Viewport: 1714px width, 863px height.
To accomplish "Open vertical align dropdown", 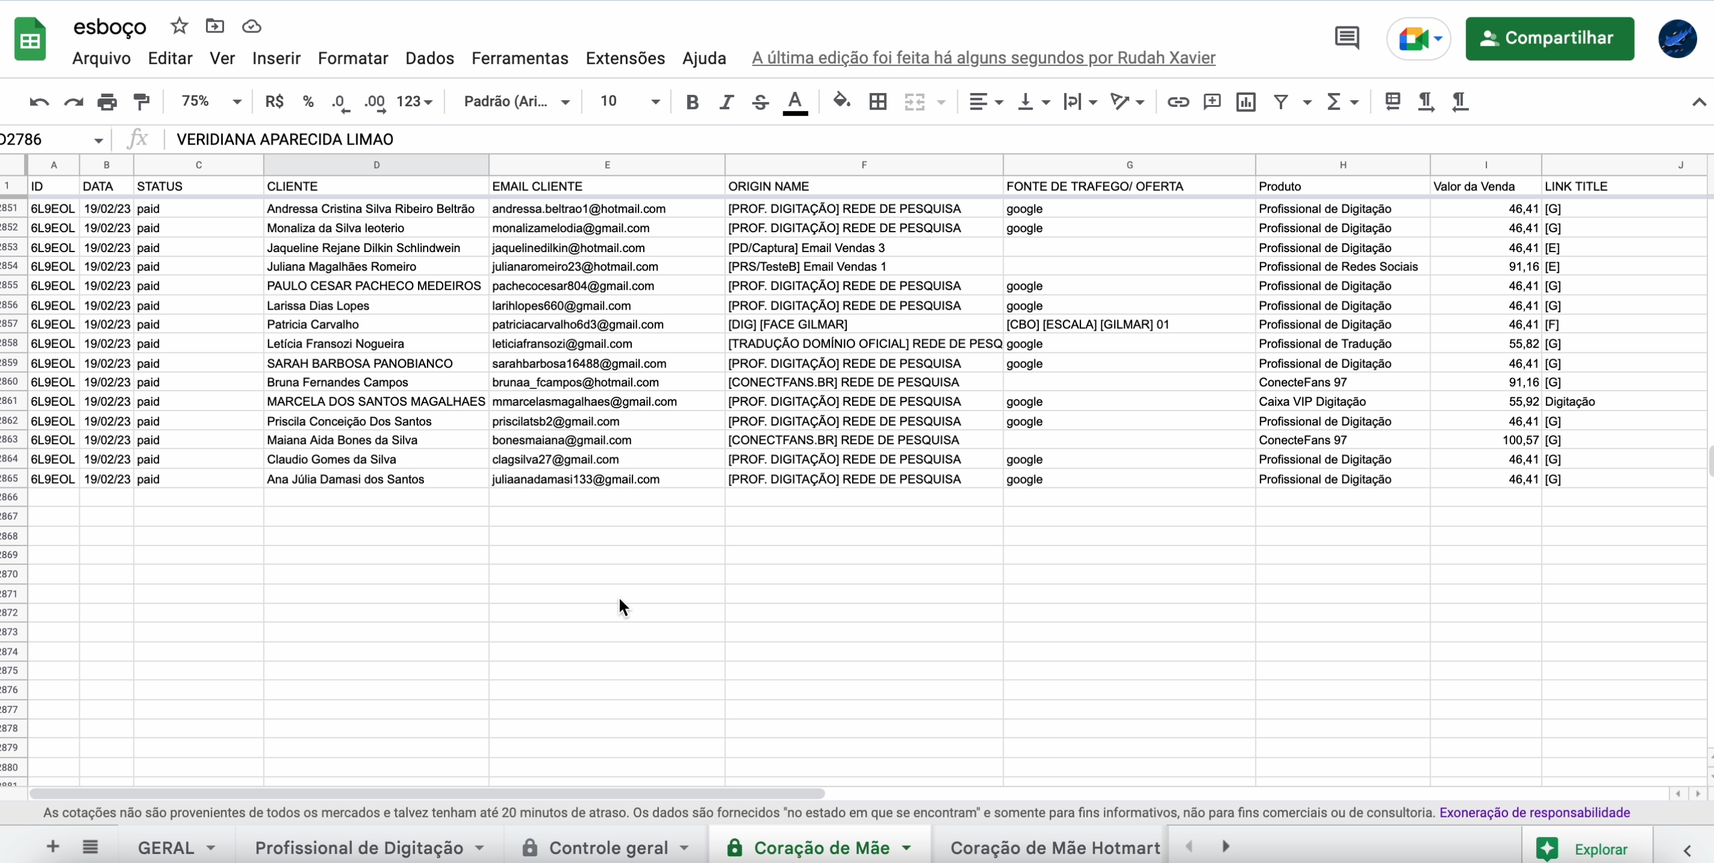I will [x=1034, y=102].
